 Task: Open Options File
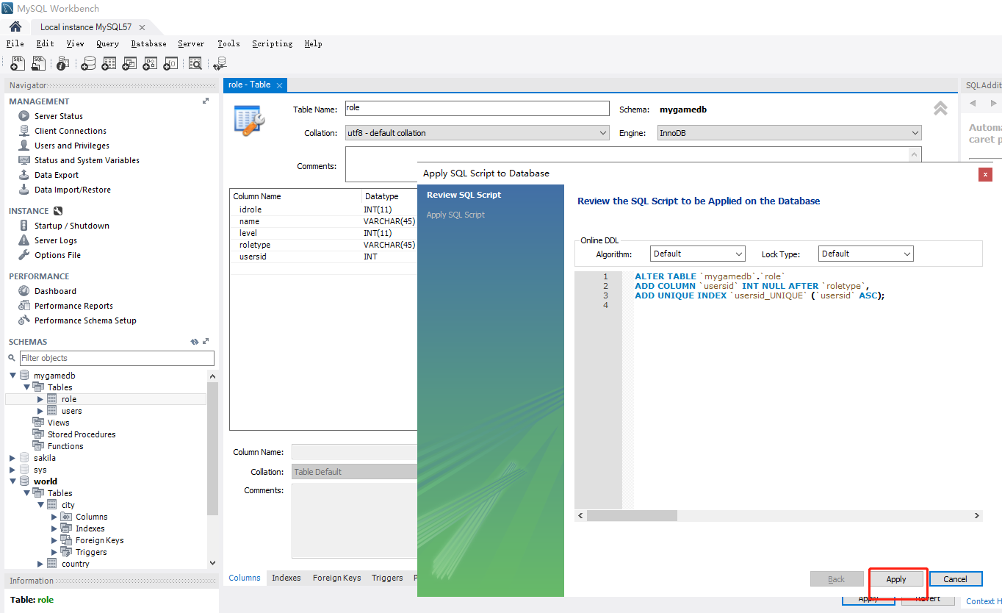57,255
